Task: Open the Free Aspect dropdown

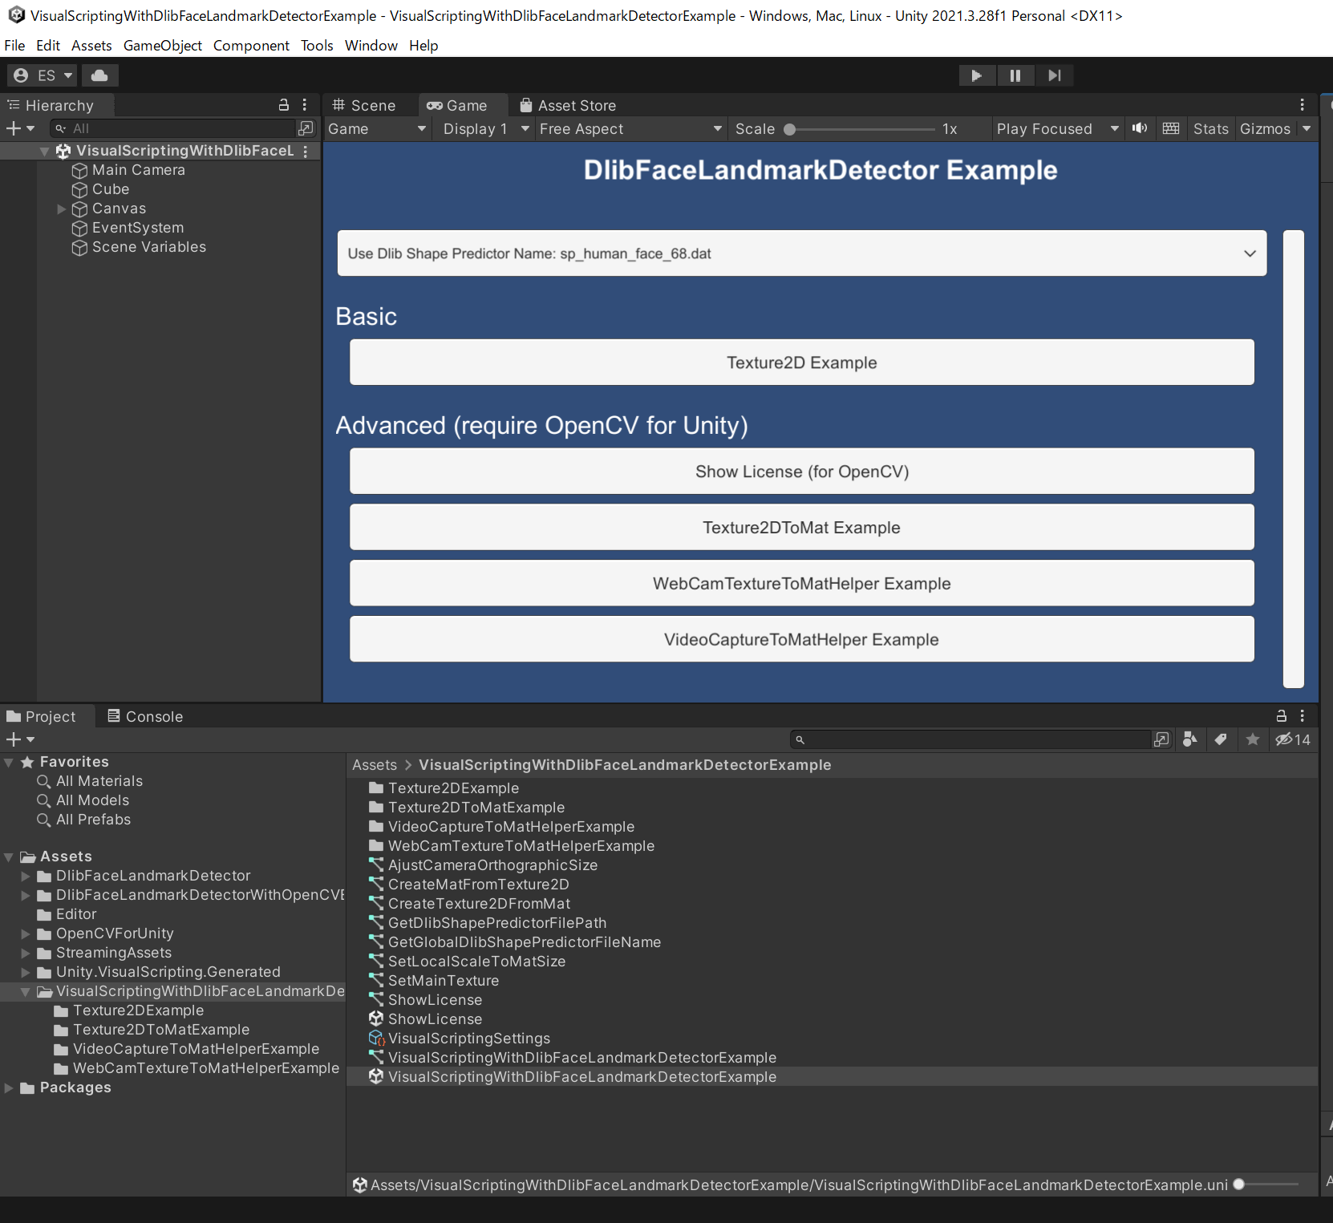Action: 630,129
